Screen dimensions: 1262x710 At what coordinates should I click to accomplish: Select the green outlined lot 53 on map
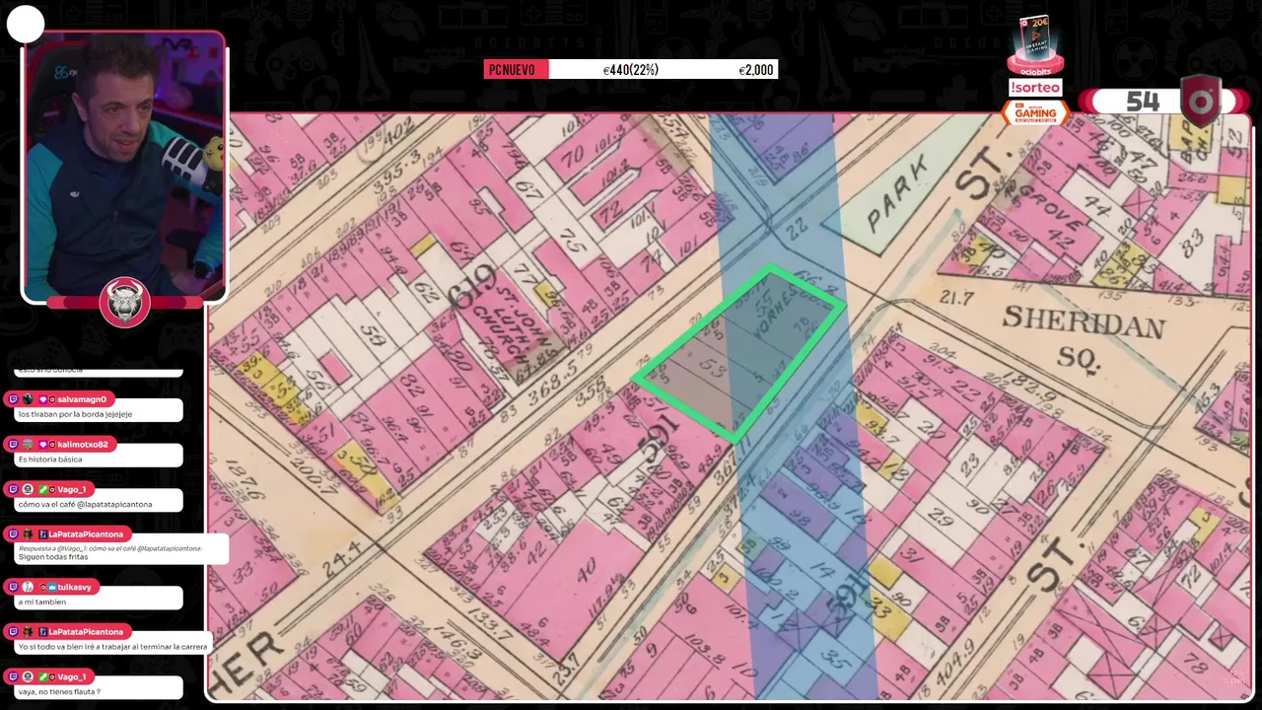737,352
